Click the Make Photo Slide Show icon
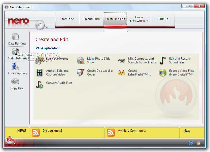 tap(81, 61)
